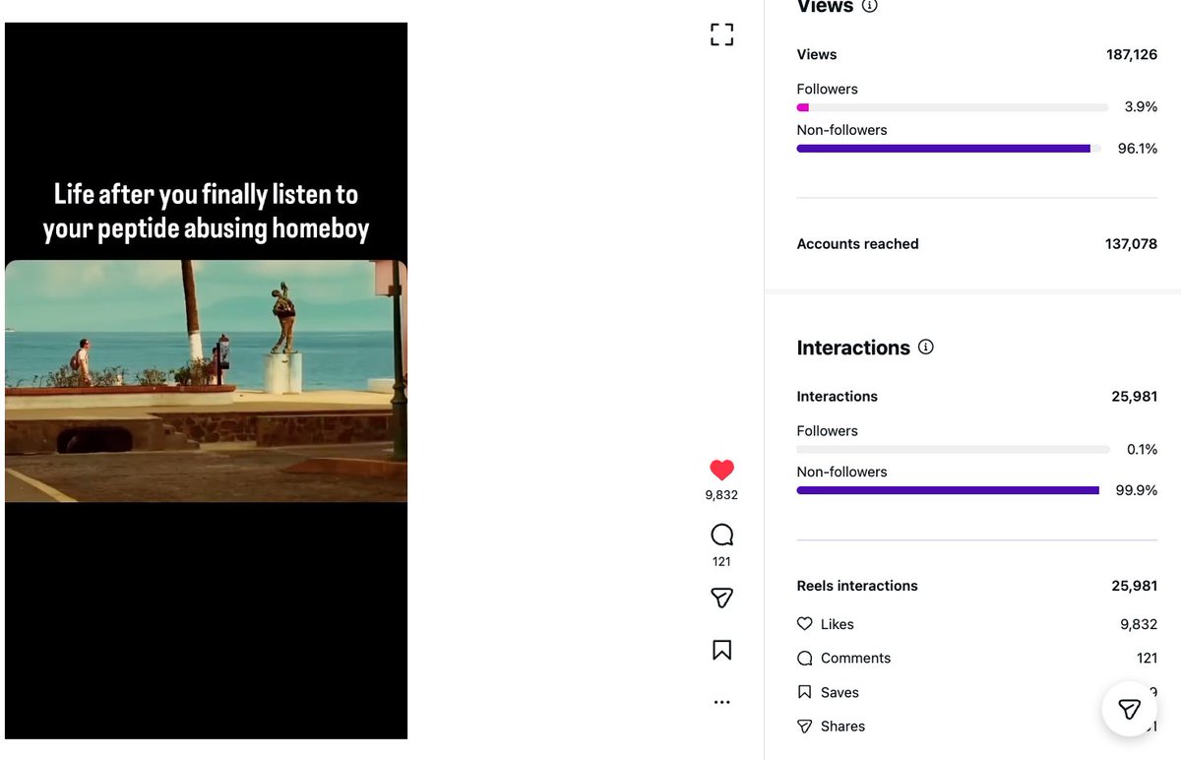Select the 187,126 views count
The width and height of the screenshot is (1181, 760).
[1131, 55]
